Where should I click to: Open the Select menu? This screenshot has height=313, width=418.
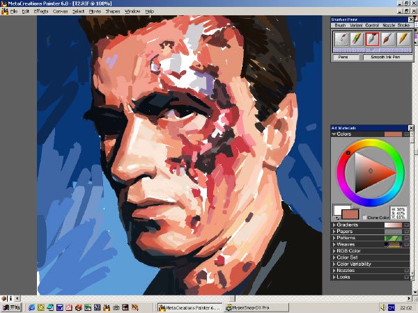pyautogui.click(x=78, y=11)
